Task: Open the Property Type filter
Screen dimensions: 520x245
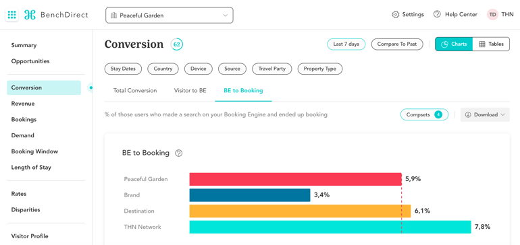Action: (319, 69)
